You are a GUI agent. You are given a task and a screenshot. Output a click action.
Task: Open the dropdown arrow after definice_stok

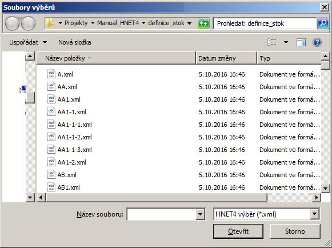(190, 23)
